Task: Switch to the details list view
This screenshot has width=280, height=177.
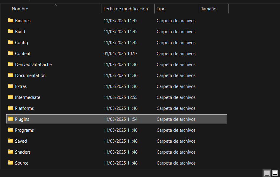Action: pyautogui.click(x=267, y=173)
